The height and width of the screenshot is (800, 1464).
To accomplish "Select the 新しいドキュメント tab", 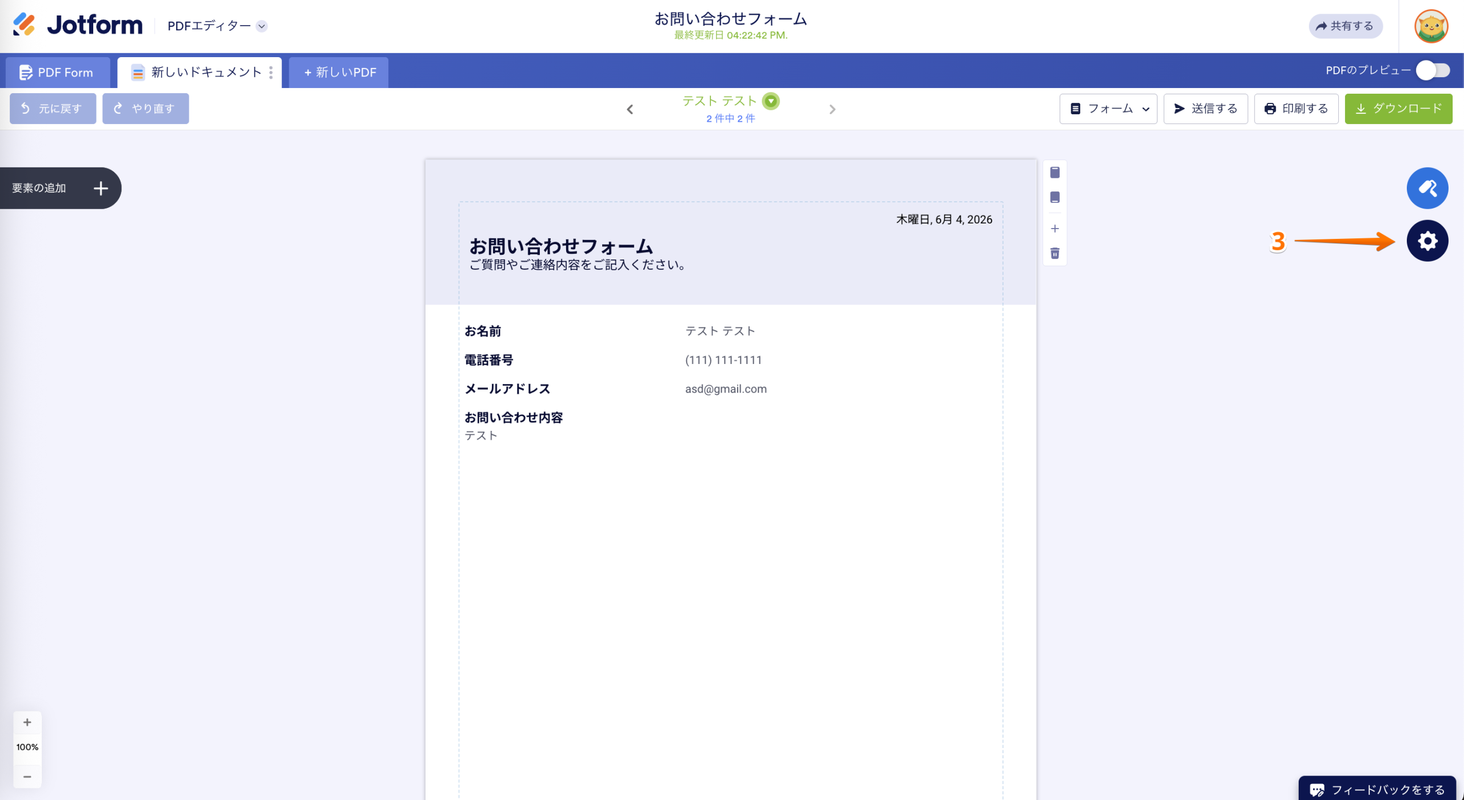I will pyautogui.click(x=198, y=73).
